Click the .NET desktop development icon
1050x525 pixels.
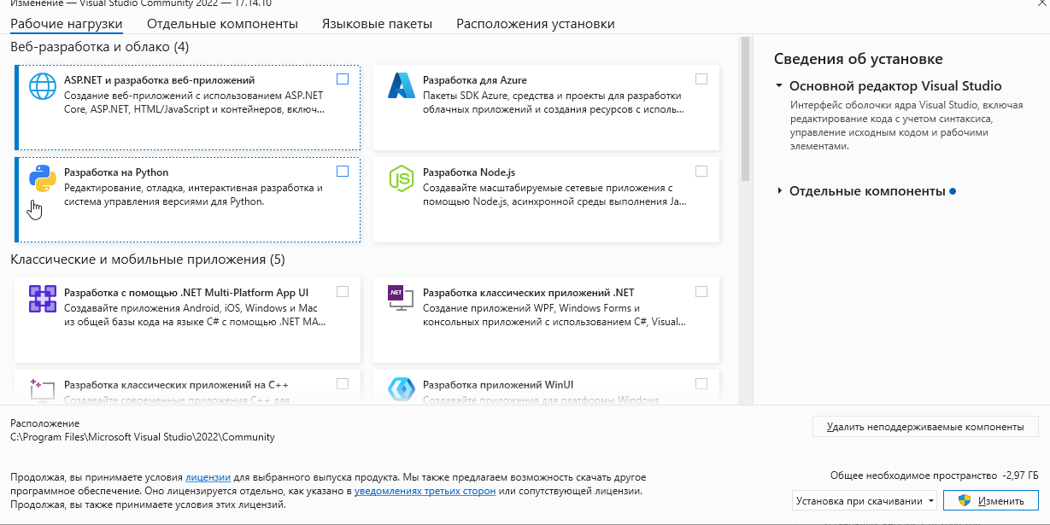click(x=402, y=298)
